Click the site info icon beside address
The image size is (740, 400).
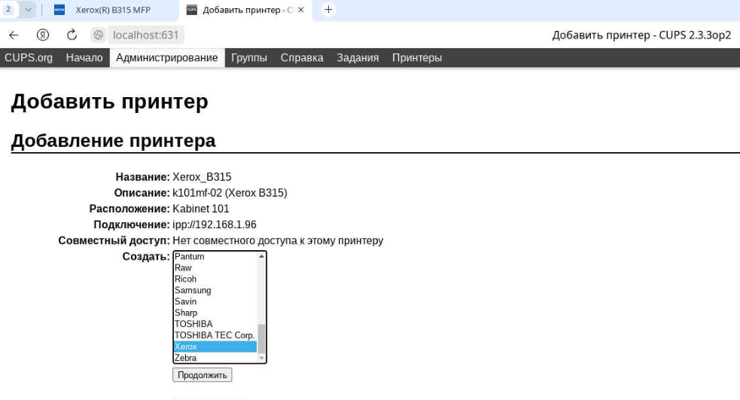coord(98,35)
